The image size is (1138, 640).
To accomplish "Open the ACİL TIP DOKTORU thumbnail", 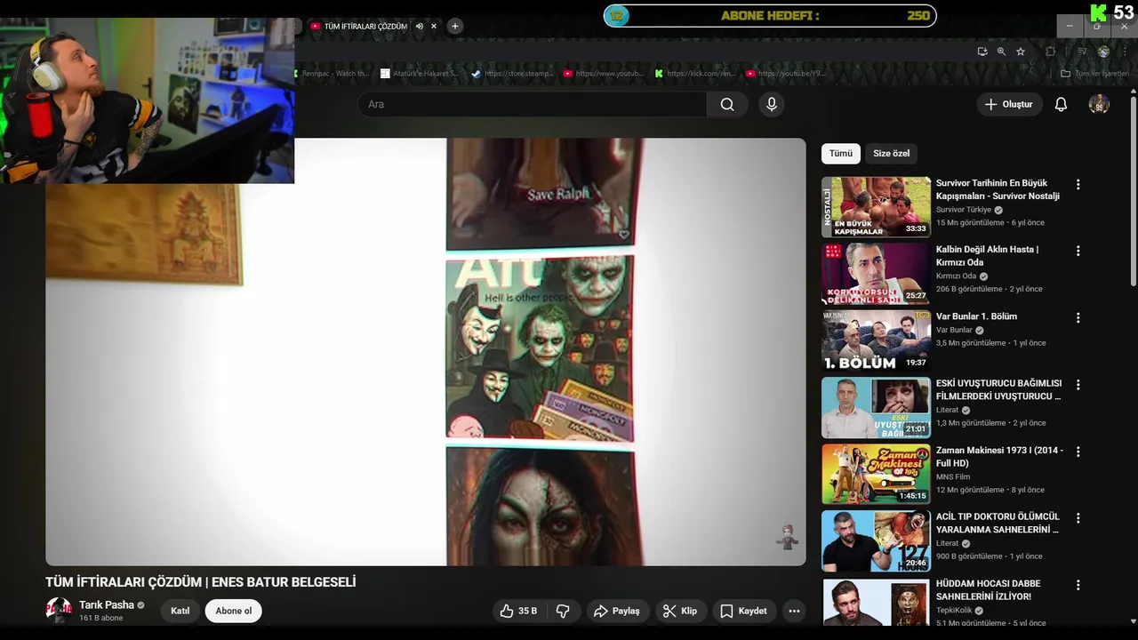I will 876,540.
